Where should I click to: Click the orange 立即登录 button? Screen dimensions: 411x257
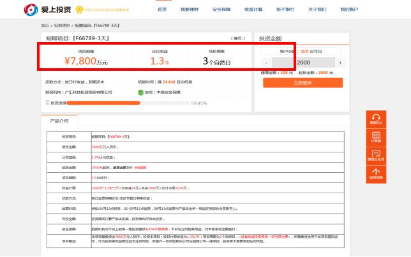pos(303,83)
